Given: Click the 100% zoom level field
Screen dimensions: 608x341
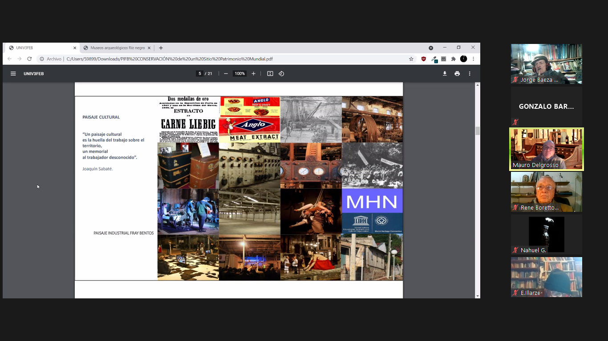Looking at the screenshot, I should (240, 74).
